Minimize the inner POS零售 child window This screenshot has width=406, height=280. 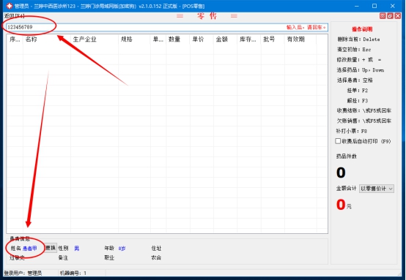coord(383,16)
